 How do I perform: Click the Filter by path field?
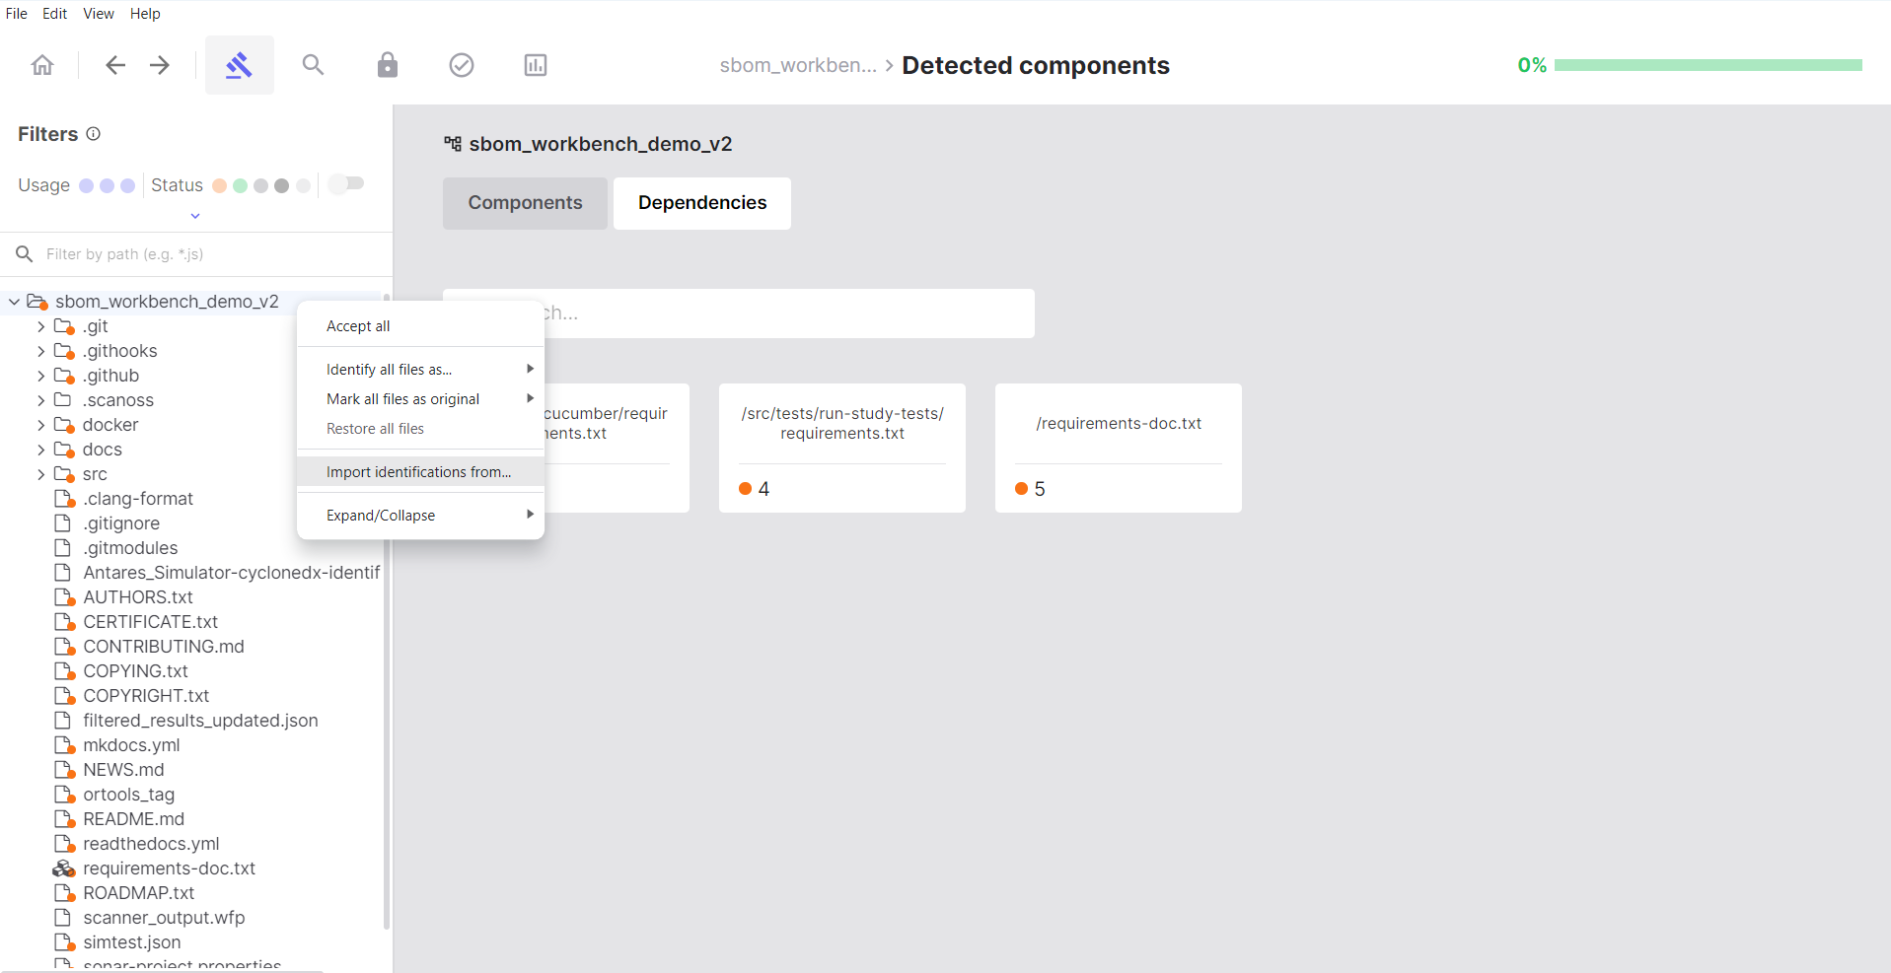(196, 254)
